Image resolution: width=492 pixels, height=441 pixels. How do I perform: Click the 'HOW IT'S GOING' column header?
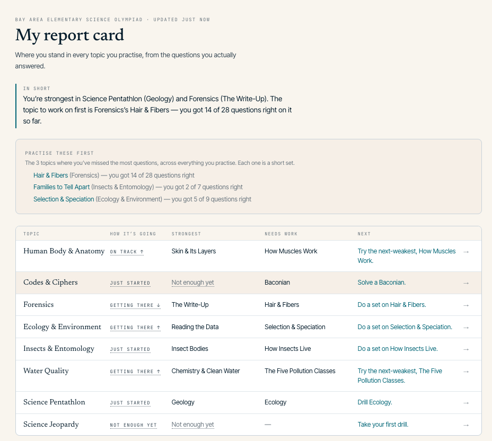(x=133, y=234)
